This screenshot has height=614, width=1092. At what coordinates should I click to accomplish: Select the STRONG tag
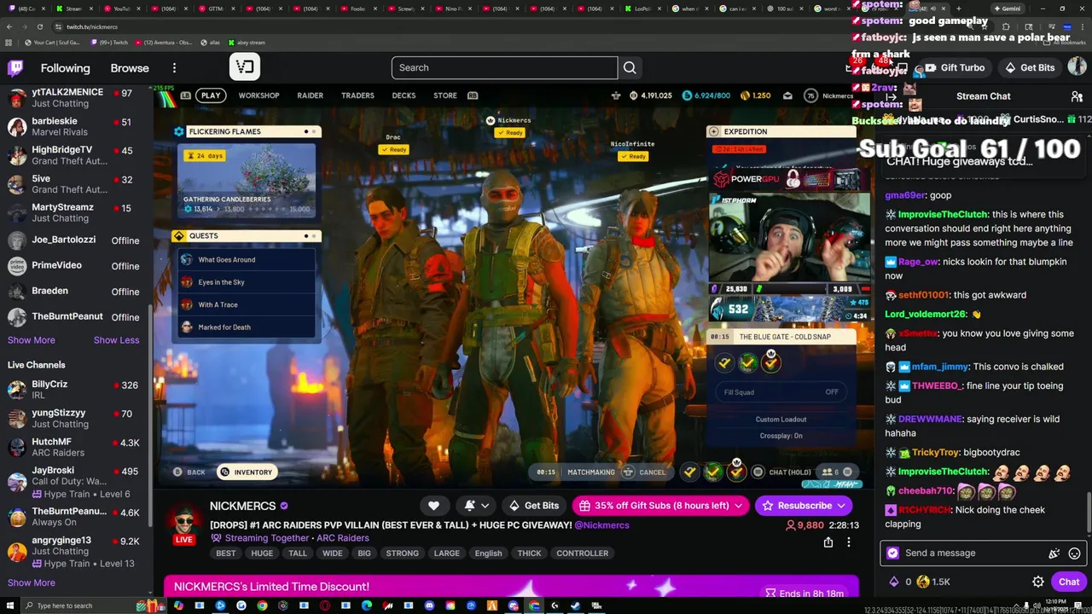tap(402, 553)
